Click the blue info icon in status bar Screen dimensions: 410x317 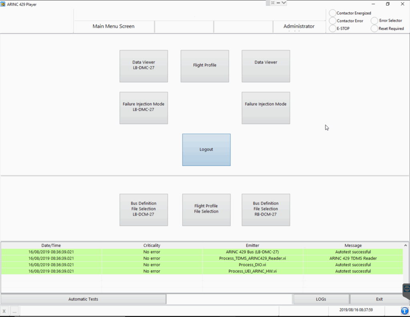tap(405, 311)
